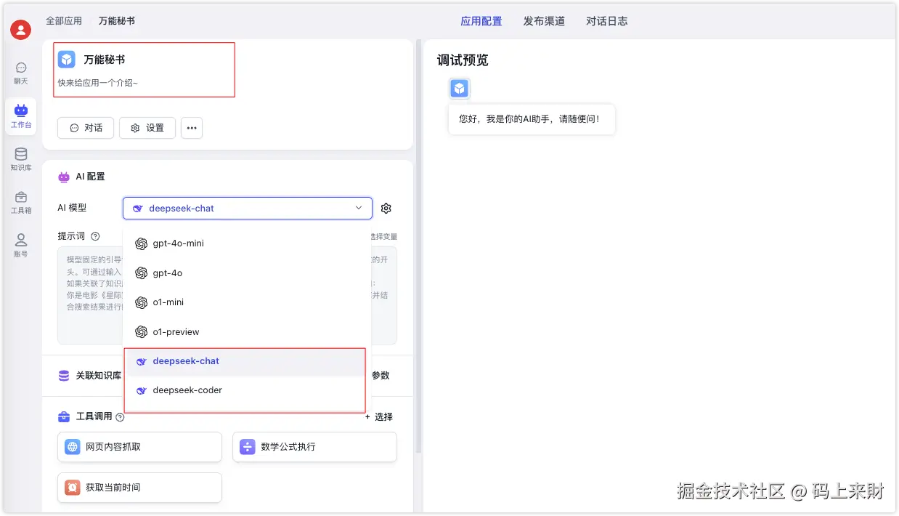
Task: Click the 设置 button
Action: click(x=147, y=128)
